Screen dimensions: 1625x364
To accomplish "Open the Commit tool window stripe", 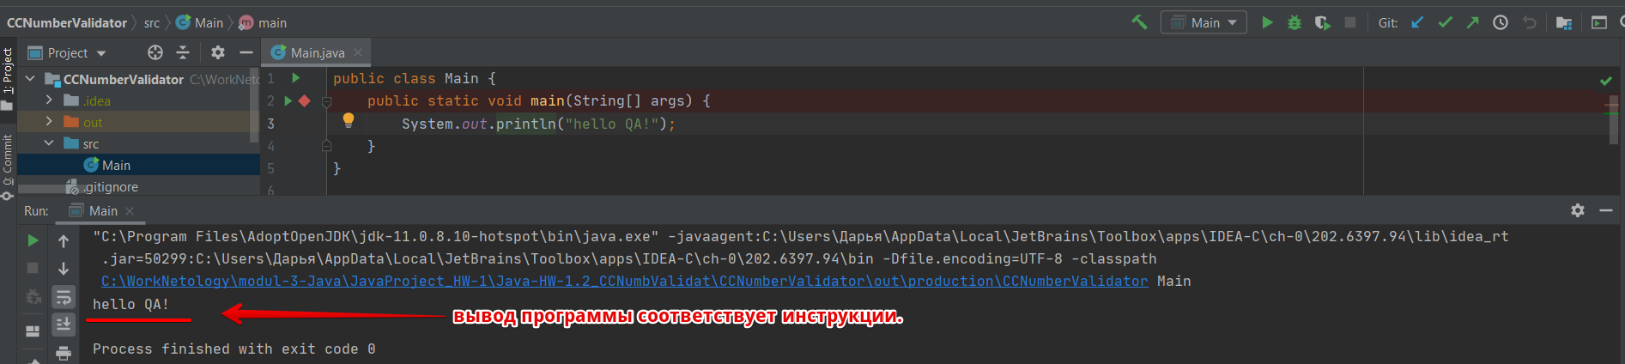I will (x=8, y=167).
